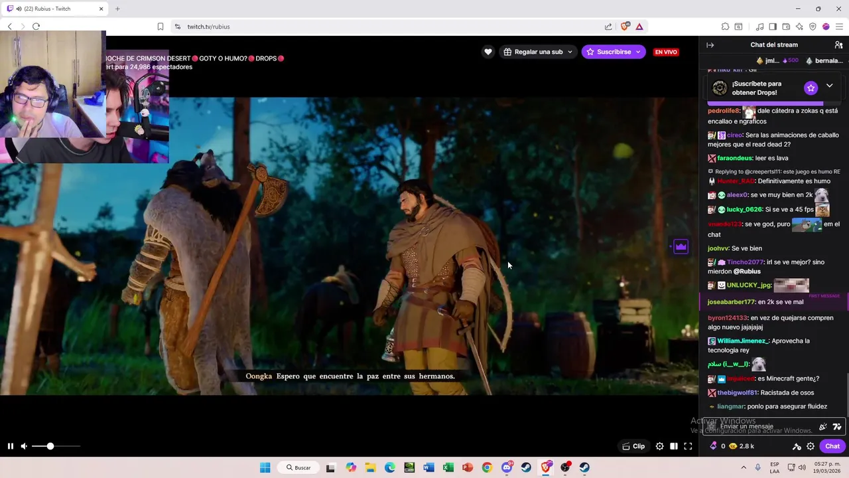
Task: Click username faraondeus in chat
Action: point(734,158)
